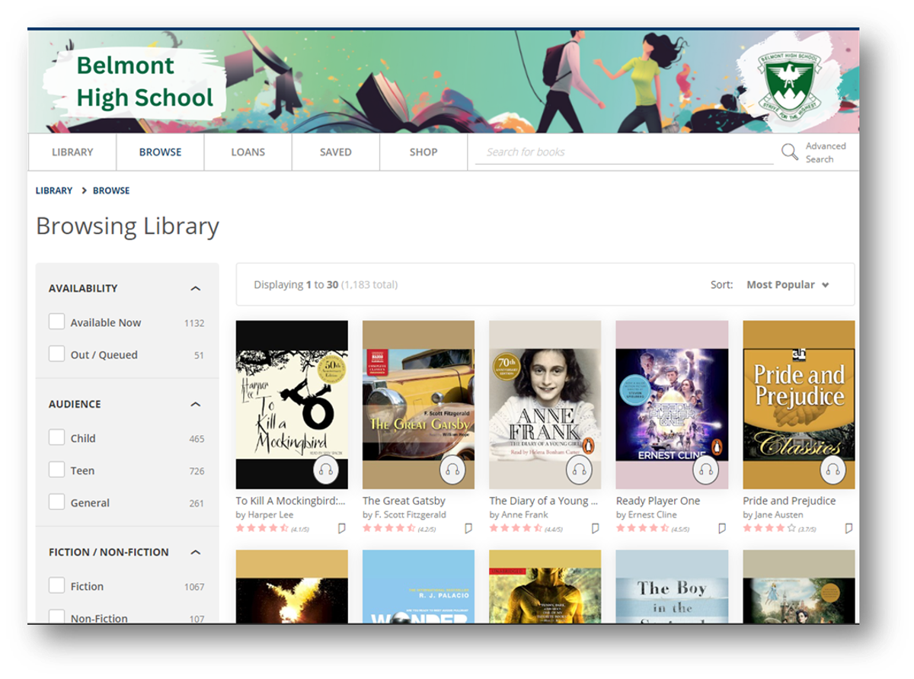Check the Available Now filter
The height and width of the screenshot is (679, 914).
tap(57, 322)
